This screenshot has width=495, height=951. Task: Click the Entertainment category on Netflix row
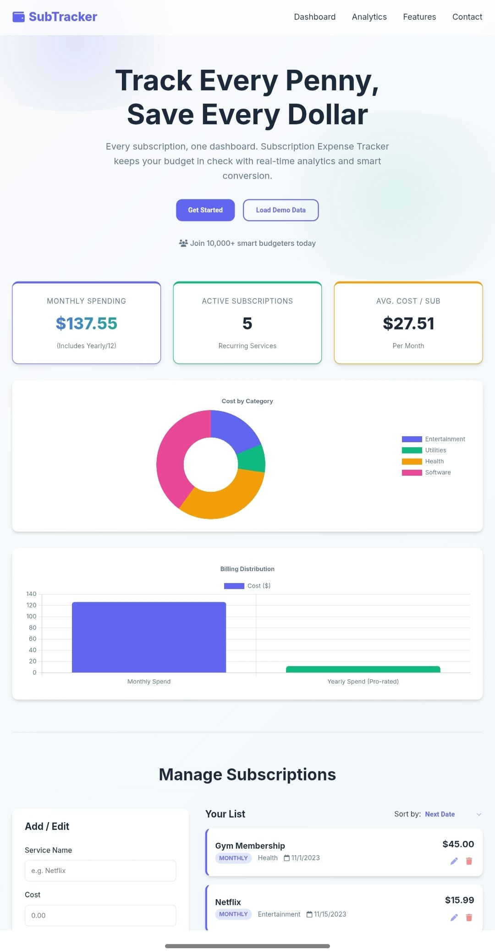point(279,914)
